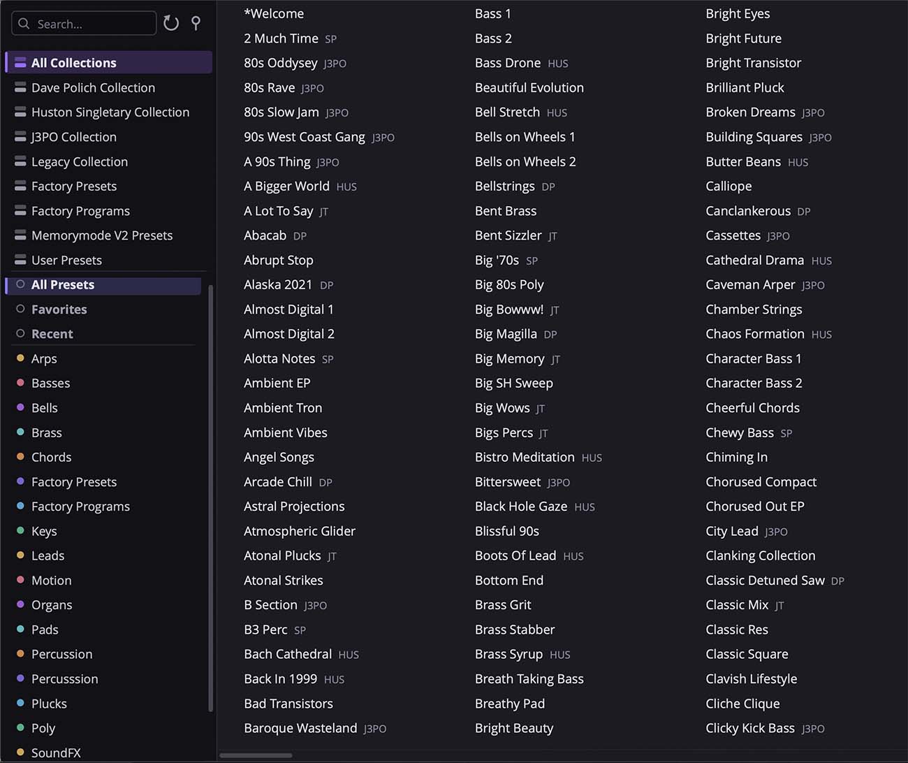
Task: Filter by the Percusssion category
Action: point(64,678)
